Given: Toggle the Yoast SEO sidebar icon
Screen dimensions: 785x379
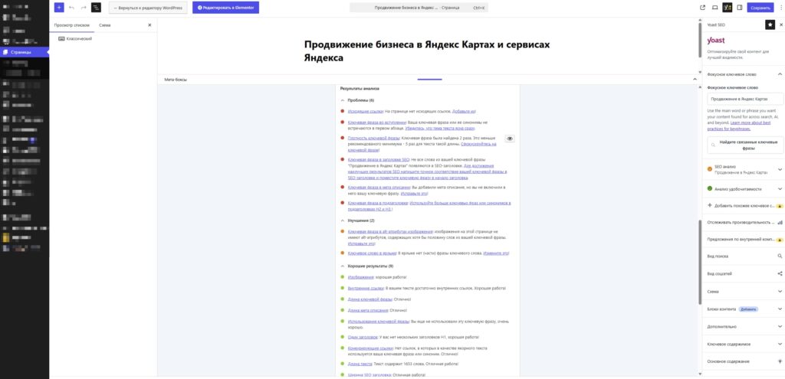Looking at the screenshot, I should pyautogui.click(x=728, y=8).
